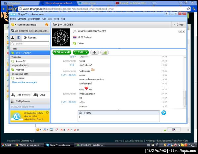Click the blue send message button

164,113
